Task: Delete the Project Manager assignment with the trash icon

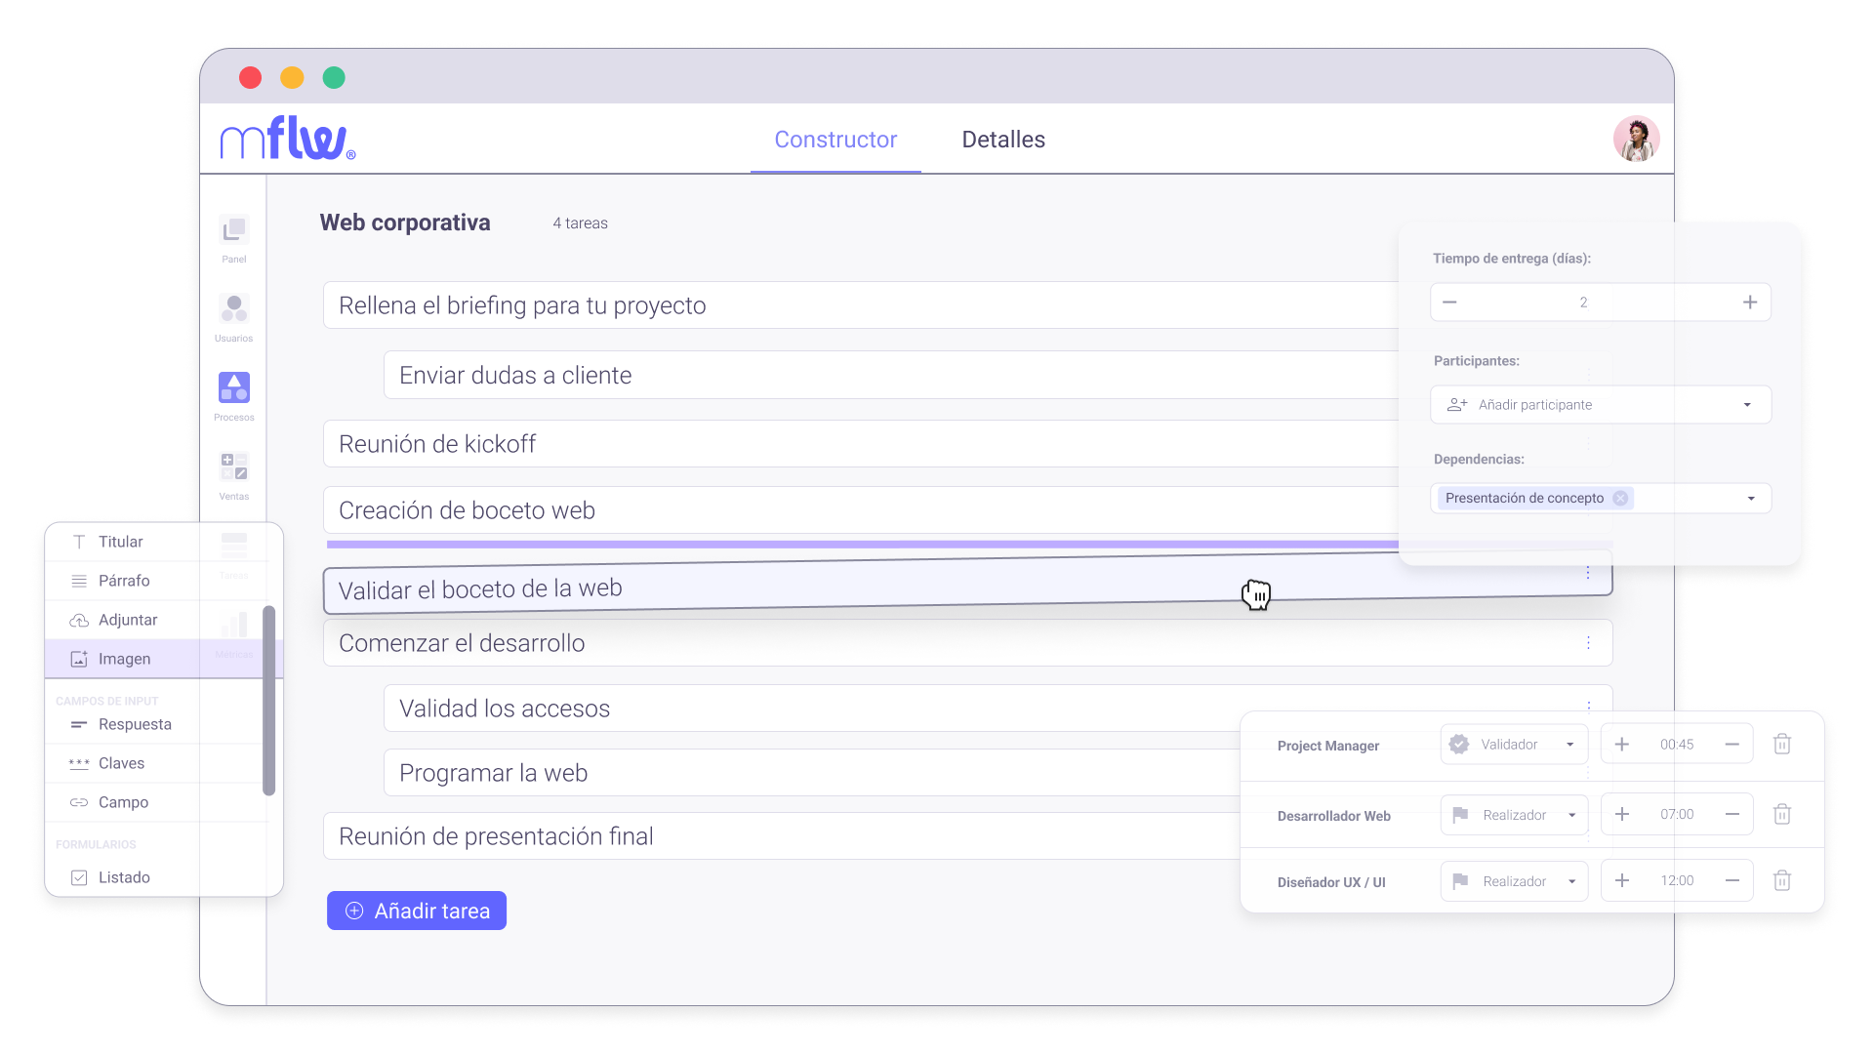Action: point(1782,743)
